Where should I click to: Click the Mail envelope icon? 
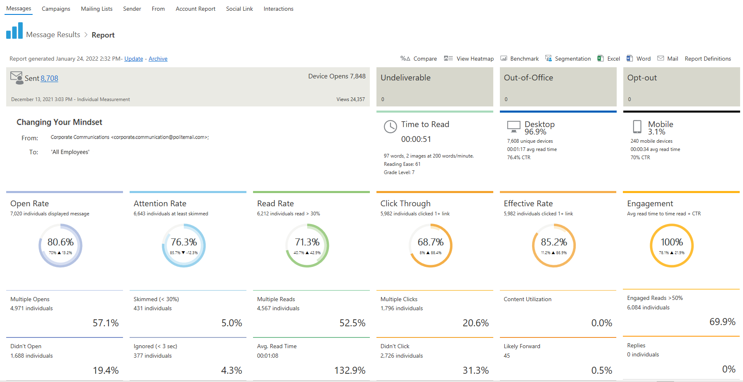click(660, 59)
